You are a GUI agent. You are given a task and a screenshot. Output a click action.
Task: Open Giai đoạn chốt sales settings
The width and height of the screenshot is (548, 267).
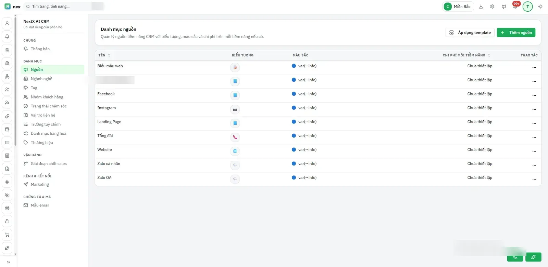pyautogui.click(x=52, y=164)
